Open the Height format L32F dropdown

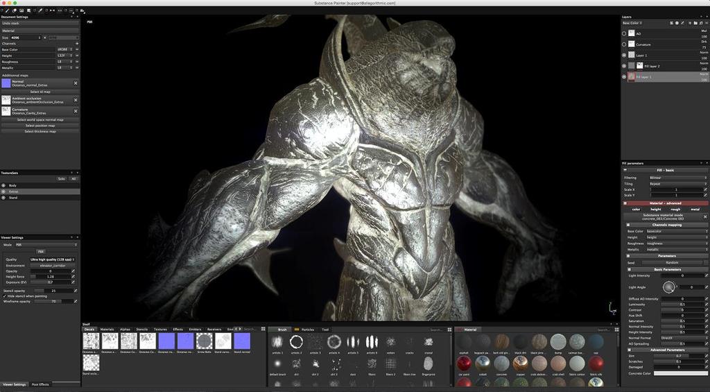tap(64, 56)
